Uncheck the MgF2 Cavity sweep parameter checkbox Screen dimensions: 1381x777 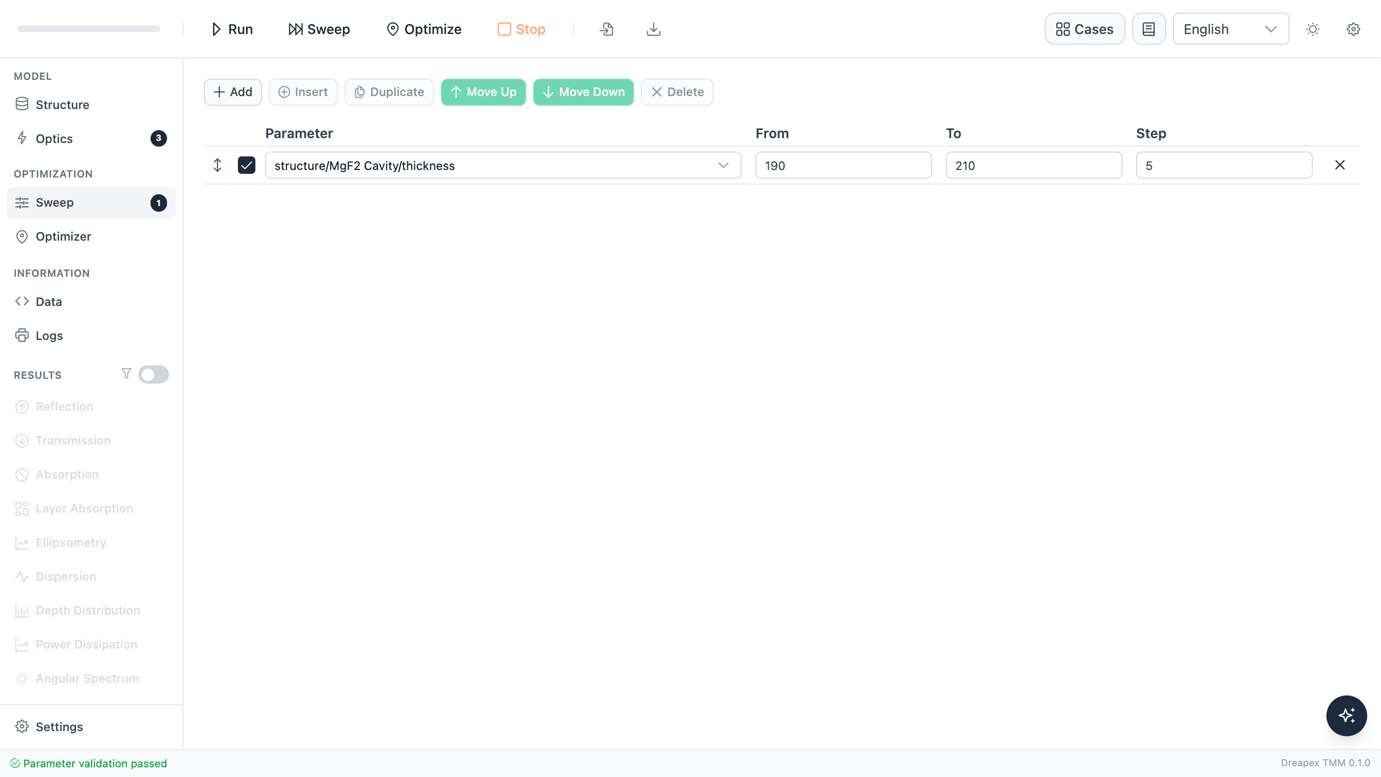click(x=247, y=165)
